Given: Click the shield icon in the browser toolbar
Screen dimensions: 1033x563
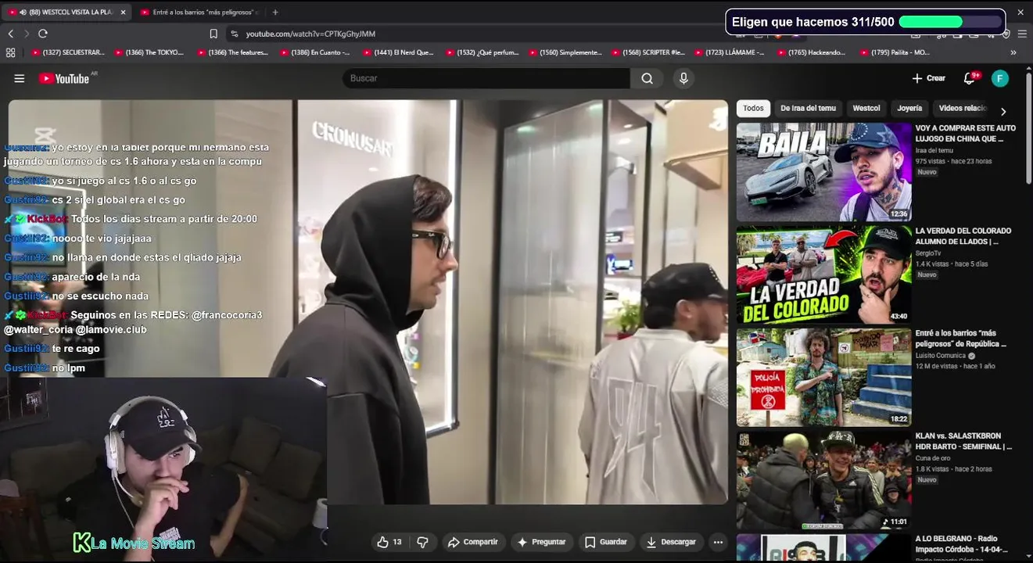Looking at the screenshot, I should pos(1006,34).
